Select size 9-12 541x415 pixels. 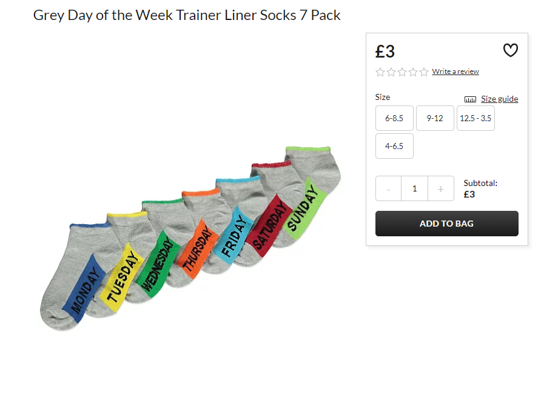tap(435, 118)
